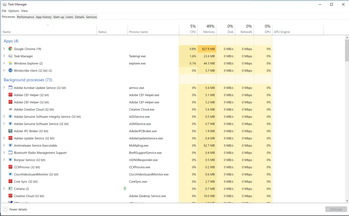Sort by the GPU Engine column
The width and height of the screenshot is (349, 216).
pos(298,29)
